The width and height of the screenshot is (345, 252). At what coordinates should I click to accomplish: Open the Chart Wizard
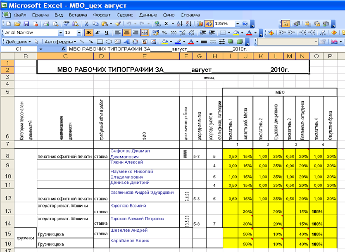(x=200, y=24)
